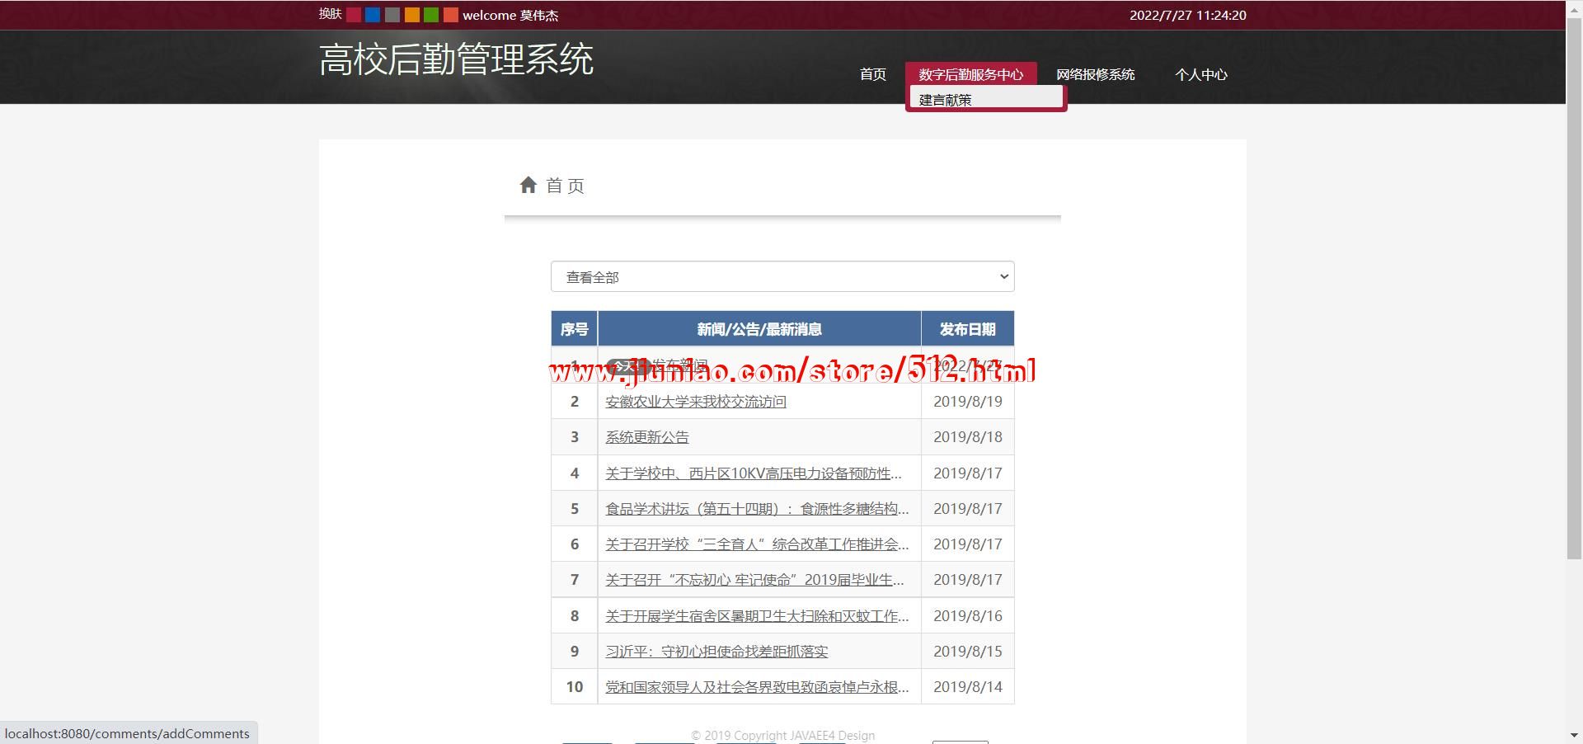1583x744 pixels.
Task: Click the 发布日期 column header
Action: click(967, 329)
